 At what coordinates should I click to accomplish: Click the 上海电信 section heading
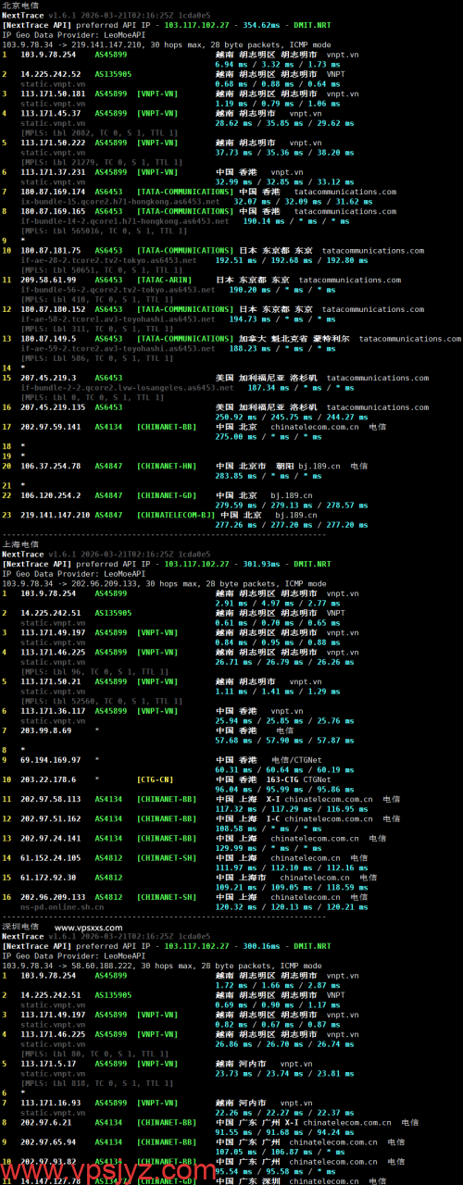20,544
